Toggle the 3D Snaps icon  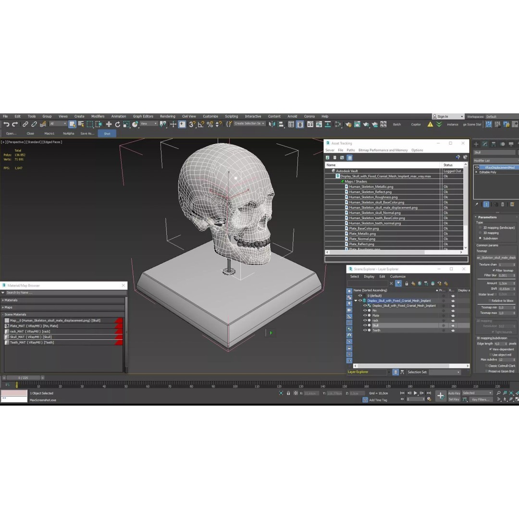click(x=192, y=124)
